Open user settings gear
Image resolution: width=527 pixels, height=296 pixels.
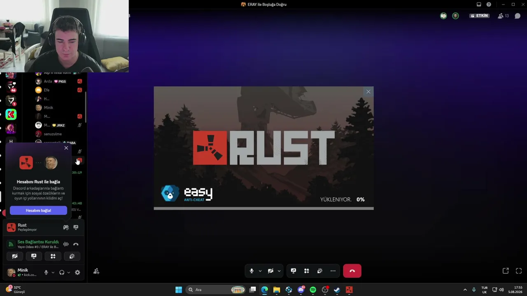[x=77, y=273]
